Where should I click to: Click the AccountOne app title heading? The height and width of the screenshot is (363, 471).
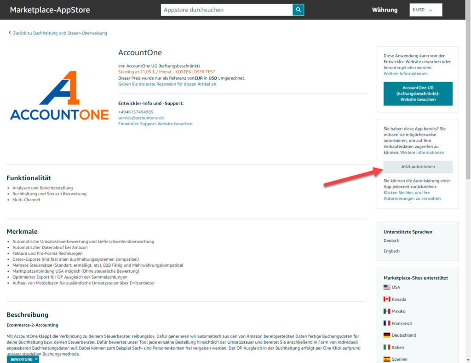pyautogui.click(x=140, y=53)
